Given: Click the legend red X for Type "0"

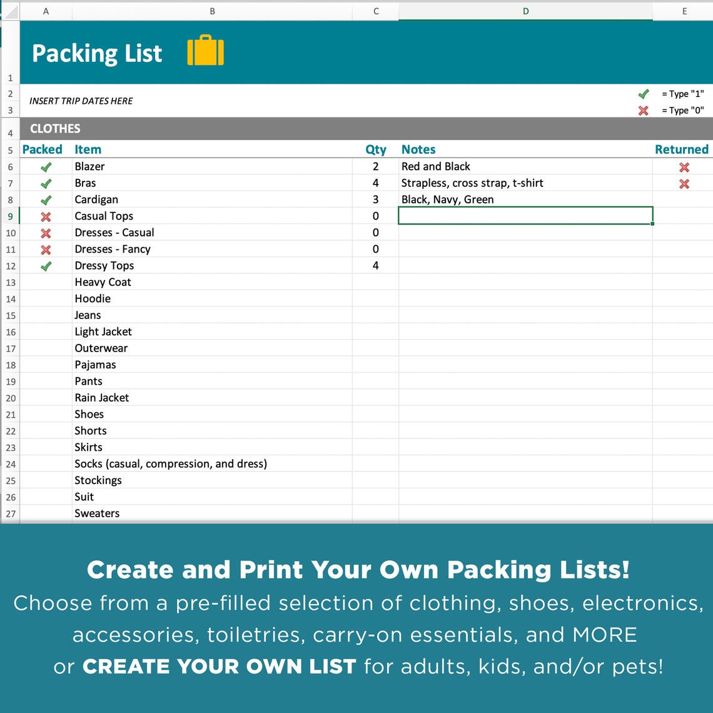Looking at the screenshot, I should (x=644, y=111).
